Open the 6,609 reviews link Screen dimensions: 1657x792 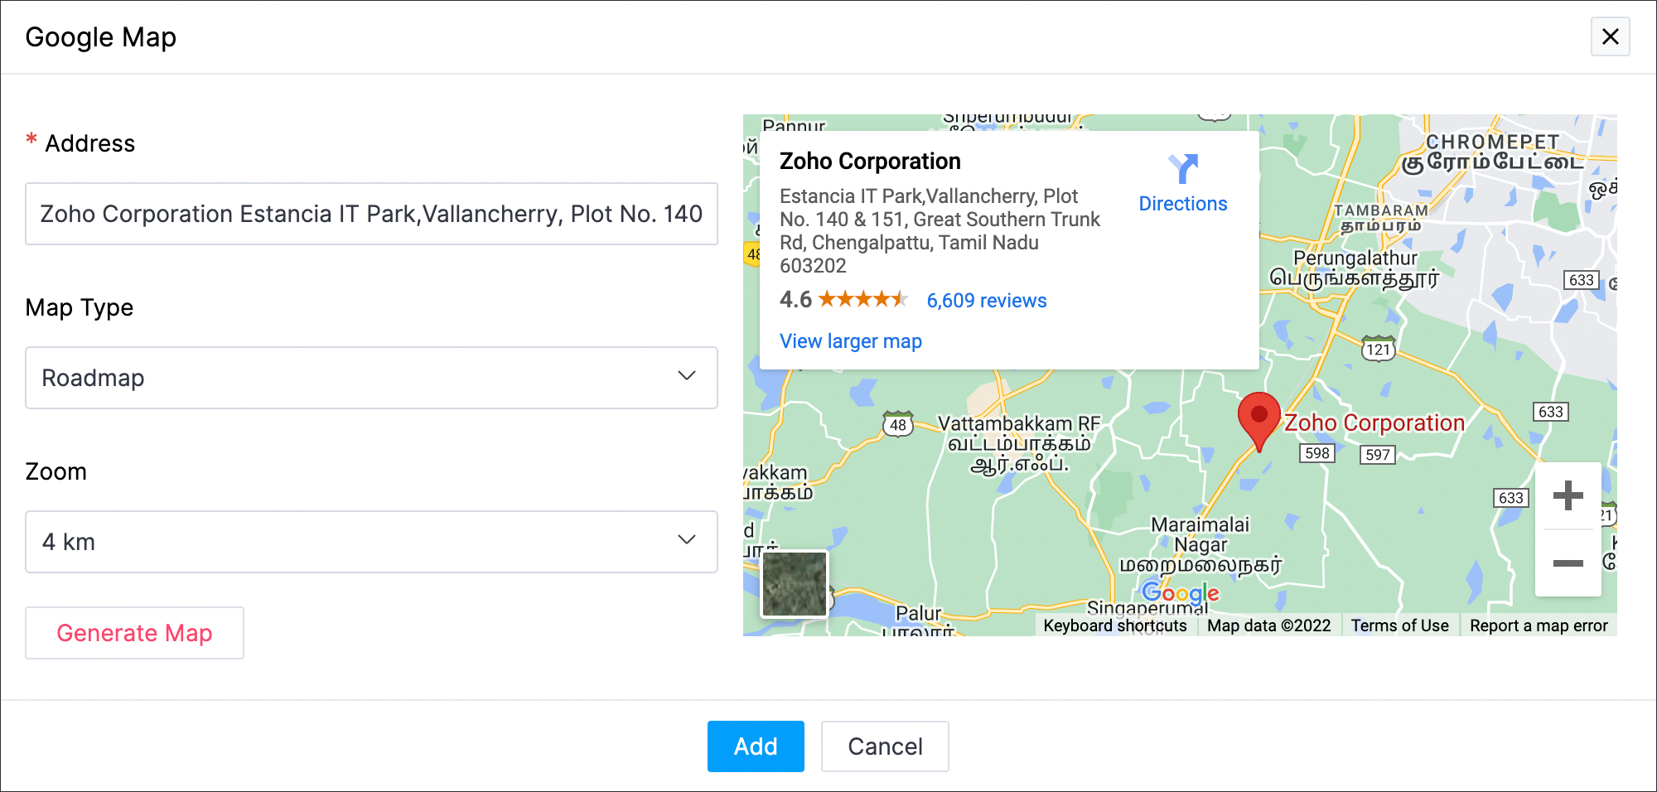click(x=986, y=301)
